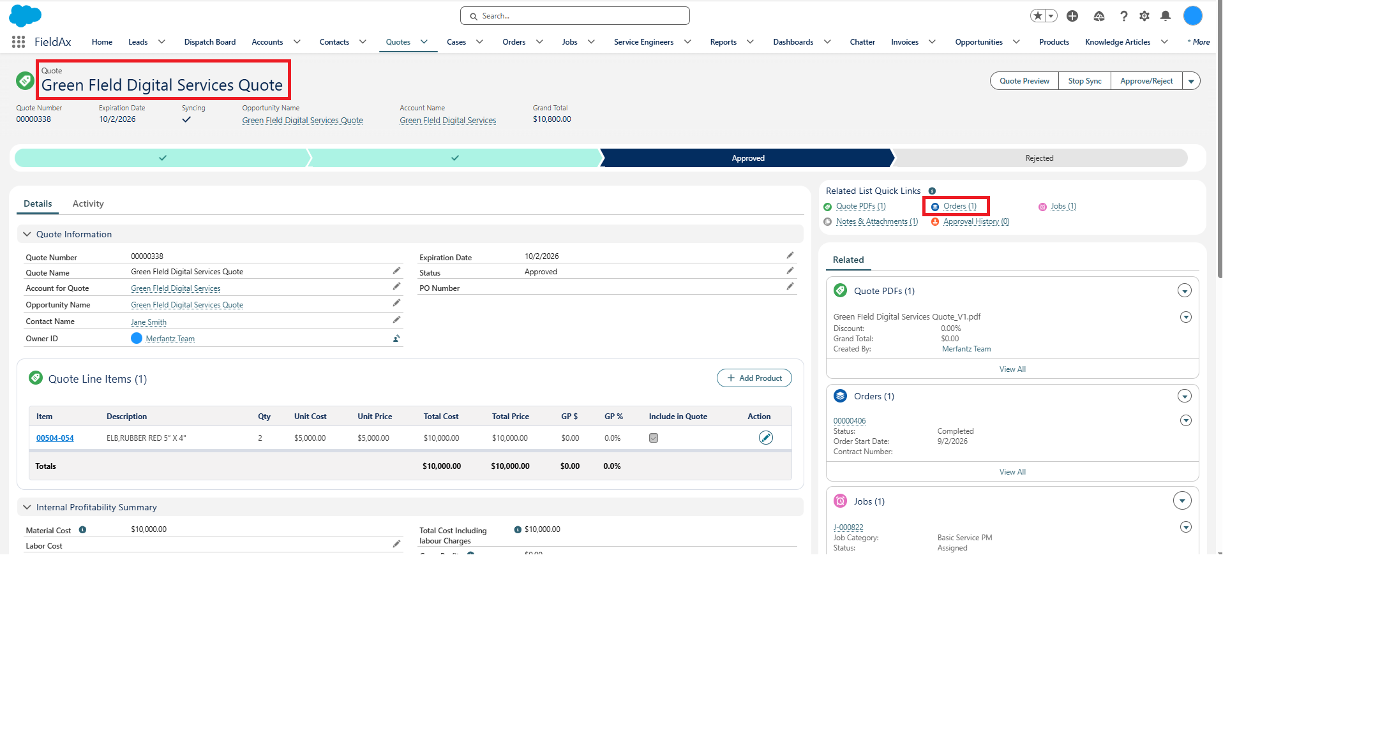Screen dimensions: 1380x731
Task: Open the App Launcher grid icon
Action: coord(19,42)
